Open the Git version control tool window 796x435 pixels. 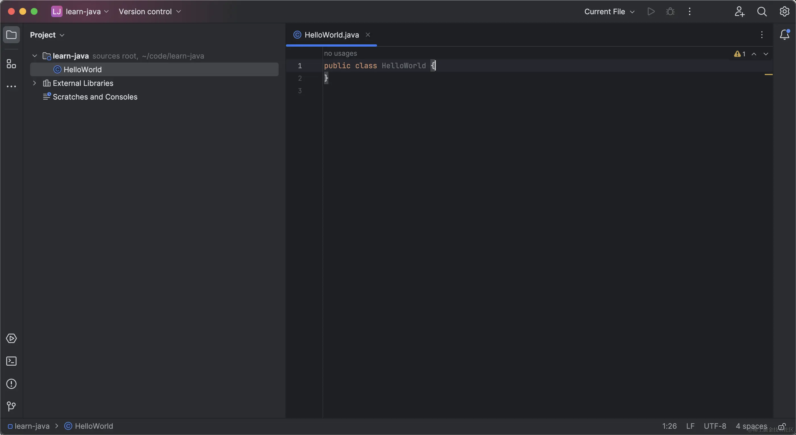(x=11, y=406)
